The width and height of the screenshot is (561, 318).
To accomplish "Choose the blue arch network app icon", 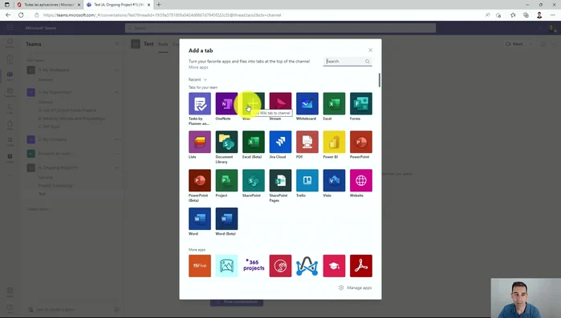I will 307,266.
